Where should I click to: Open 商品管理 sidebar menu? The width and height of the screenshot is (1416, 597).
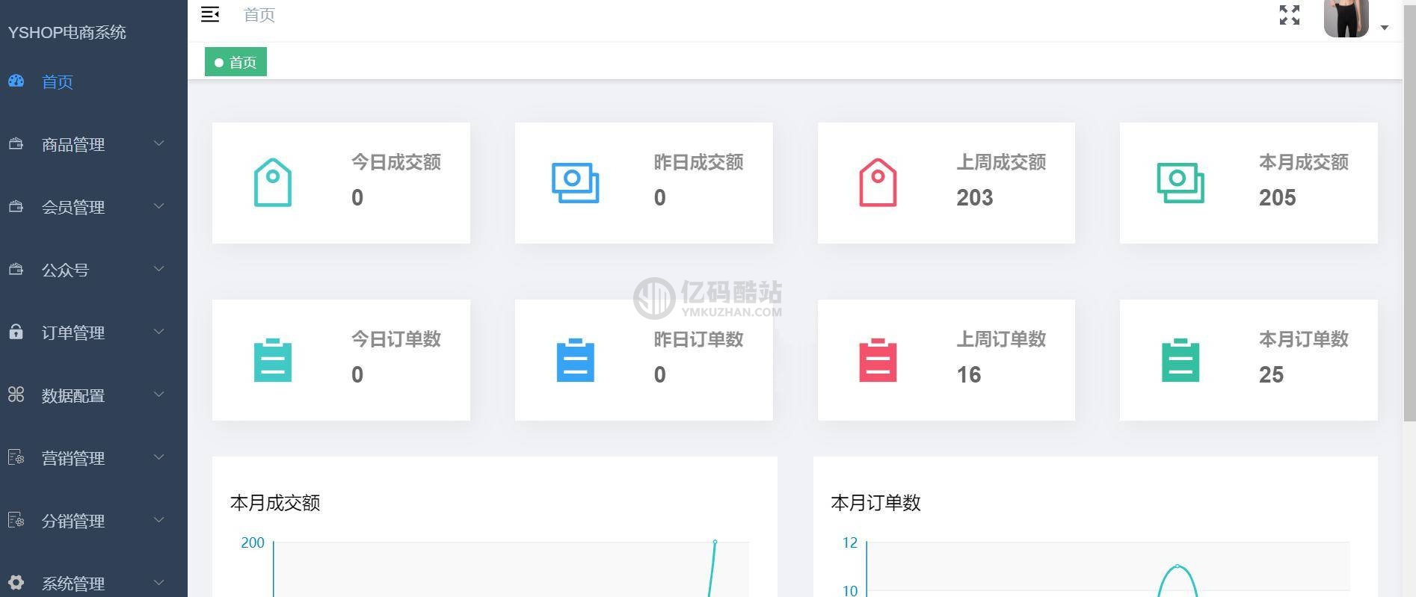pyautogui.click(x=93, y=144)
